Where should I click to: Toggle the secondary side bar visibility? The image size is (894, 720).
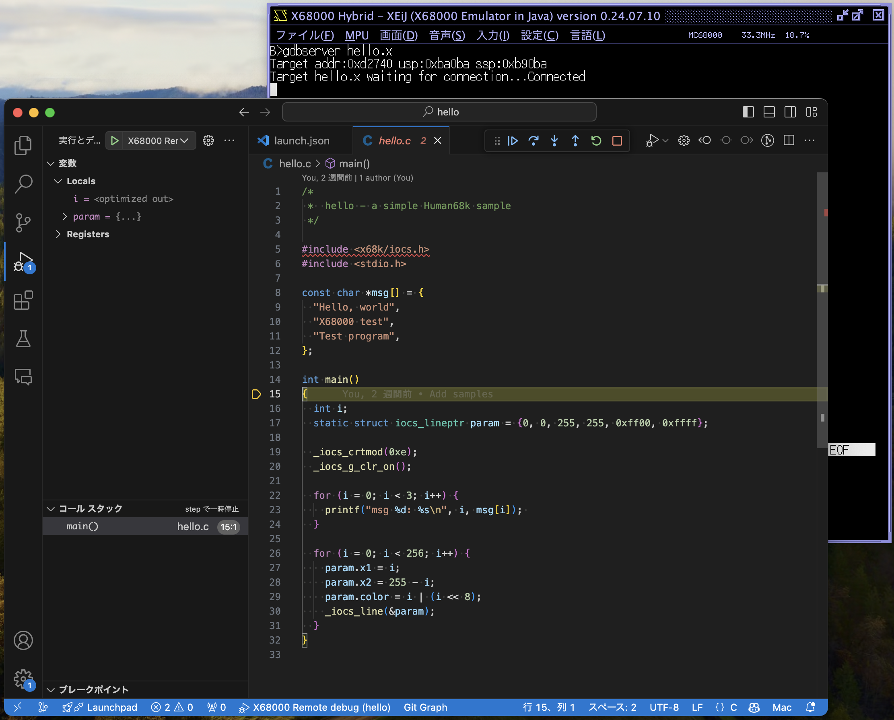pyautogui.click(x=790, y=112)
